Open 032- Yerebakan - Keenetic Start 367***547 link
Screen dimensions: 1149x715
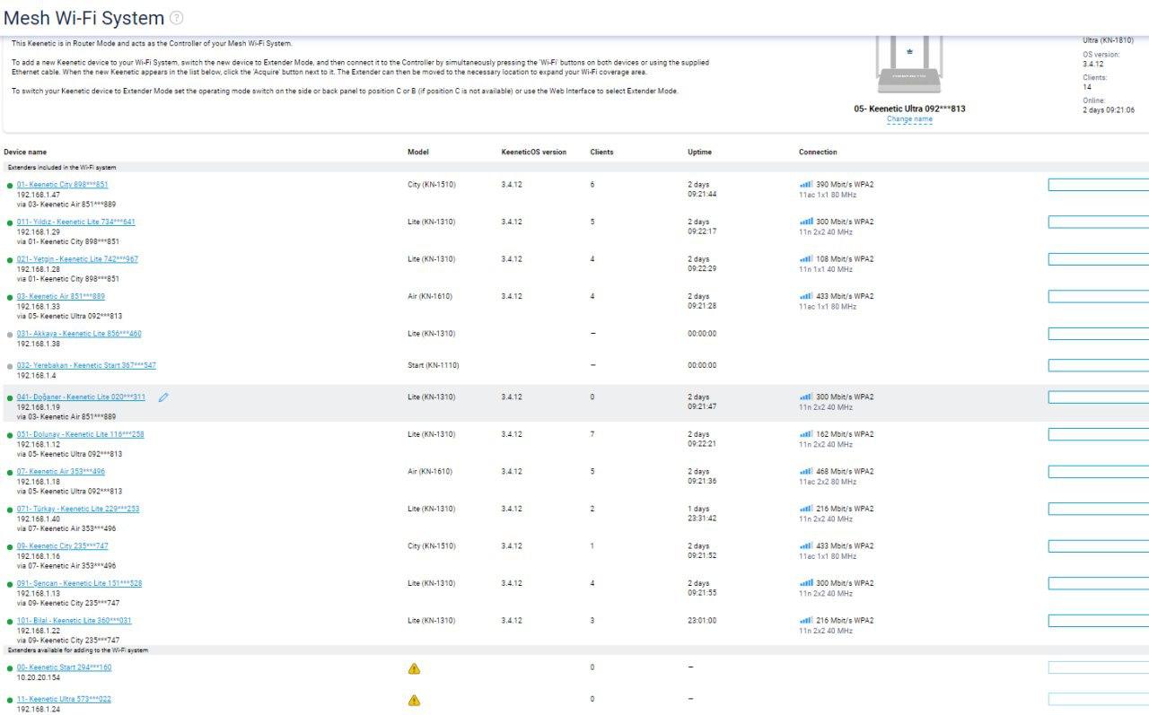(x=86, y=365)
